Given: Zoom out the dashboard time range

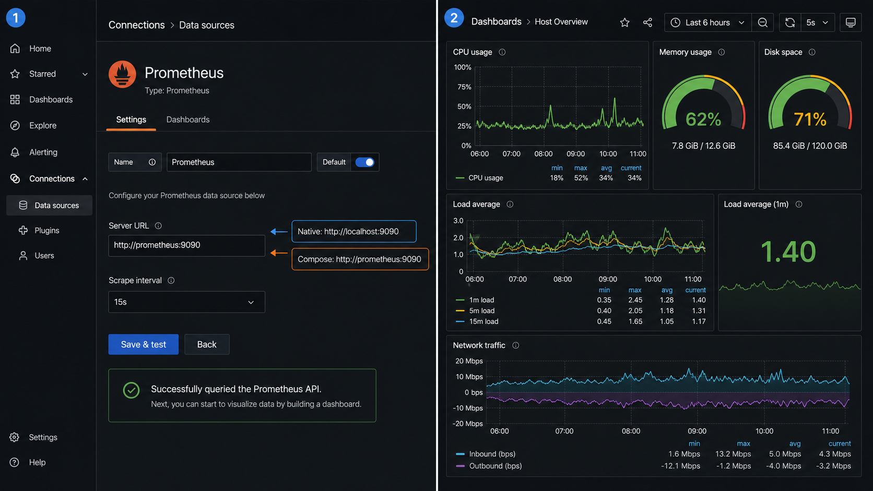Looking at the screenshot, I should pyautogui.click(x=763, y=22).
